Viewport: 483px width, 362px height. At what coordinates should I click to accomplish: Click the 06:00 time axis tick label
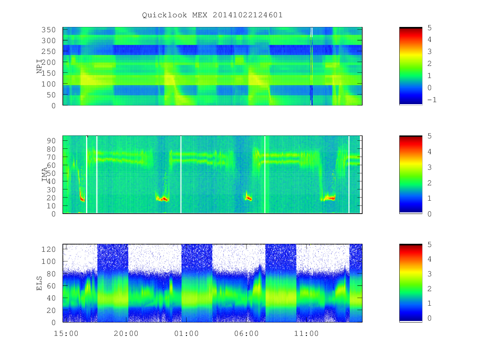coord(247,333)
